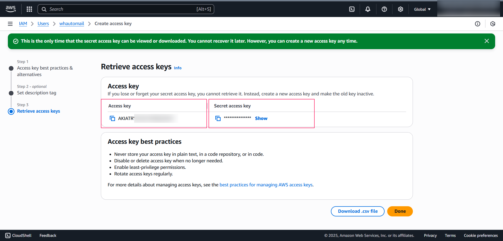Click inside the AWS search bar

126,9
